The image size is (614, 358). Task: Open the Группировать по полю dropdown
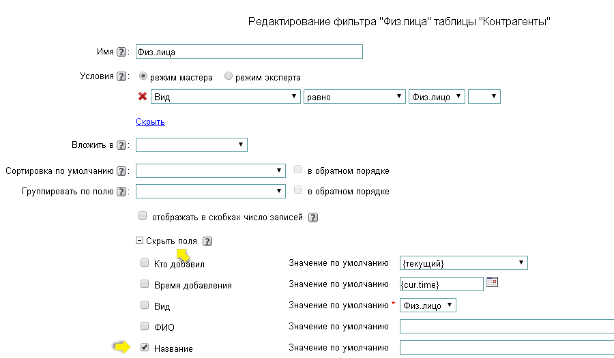pos(210,192)
